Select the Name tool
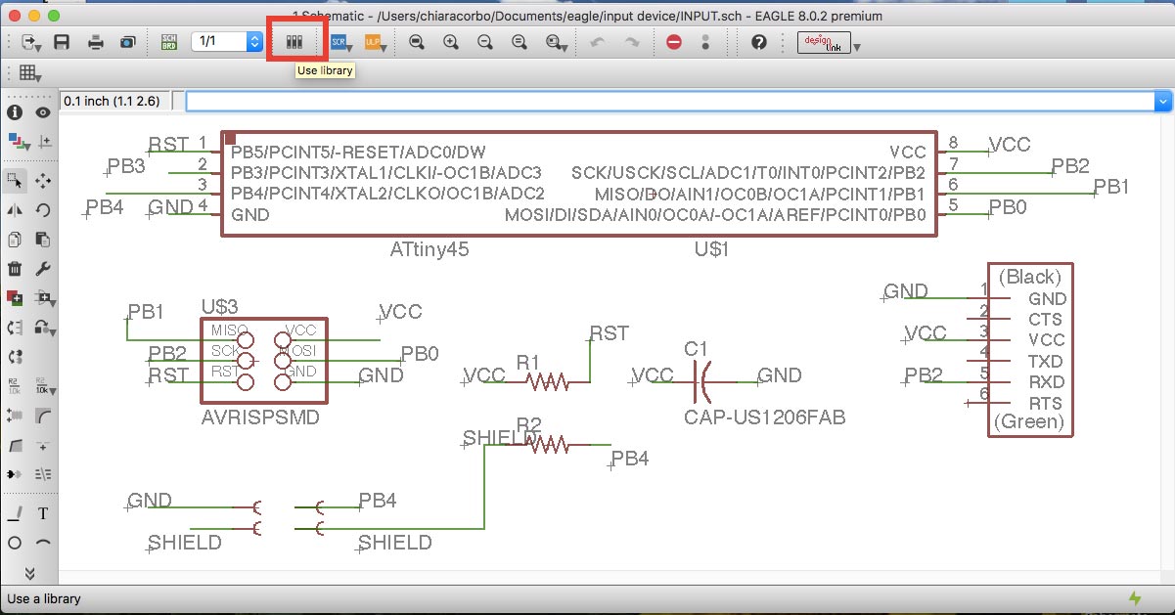 point(15,385)
